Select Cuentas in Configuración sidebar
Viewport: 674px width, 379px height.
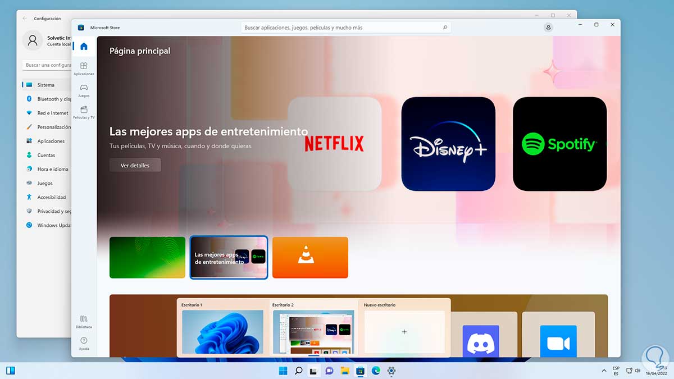pos(47,156)
